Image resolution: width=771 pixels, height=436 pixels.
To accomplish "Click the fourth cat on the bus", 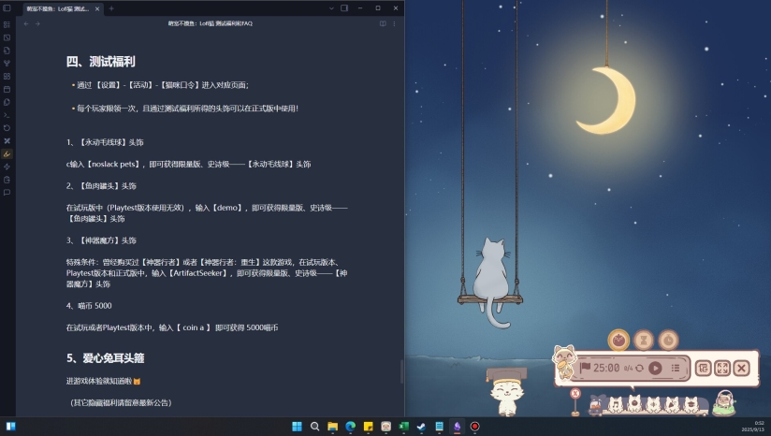I will click(x=672, y=404).
